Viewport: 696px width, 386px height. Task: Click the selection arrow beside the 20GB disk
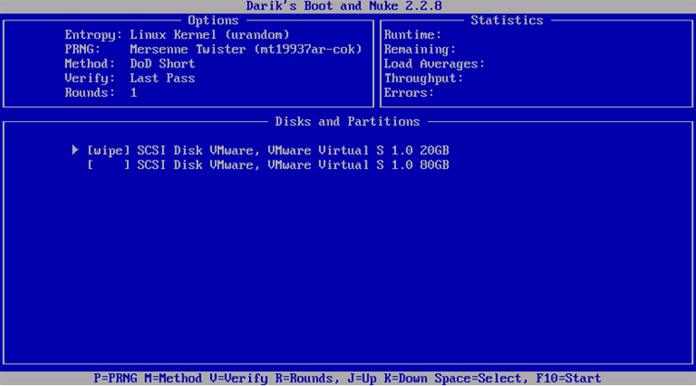(x=76, y=150)
